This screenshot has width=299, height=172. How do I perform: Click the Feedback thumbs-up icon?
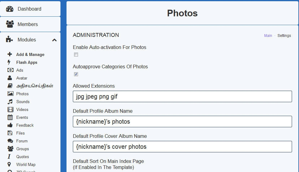pos(10,125)
